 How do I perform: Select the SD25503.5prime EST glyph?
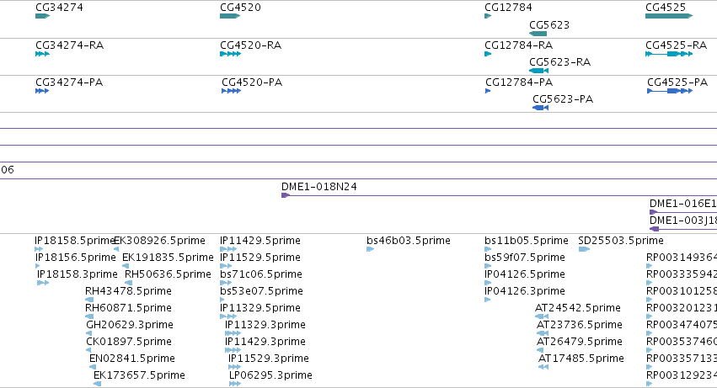click(584, 249)
